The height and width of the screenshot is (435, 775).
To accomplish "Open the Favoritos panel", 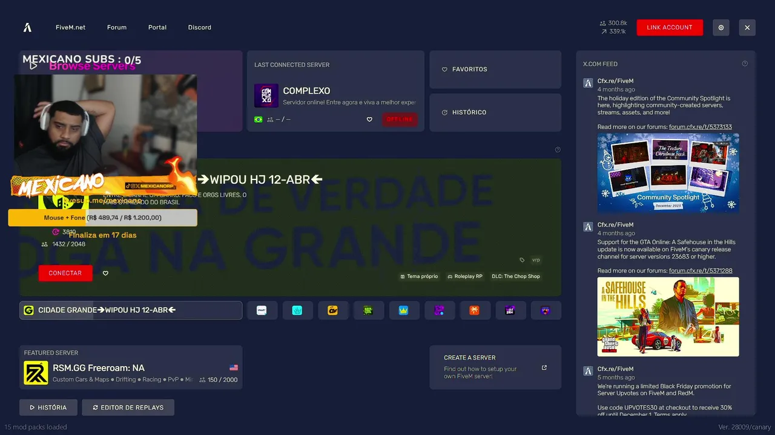I will [495, 69].
